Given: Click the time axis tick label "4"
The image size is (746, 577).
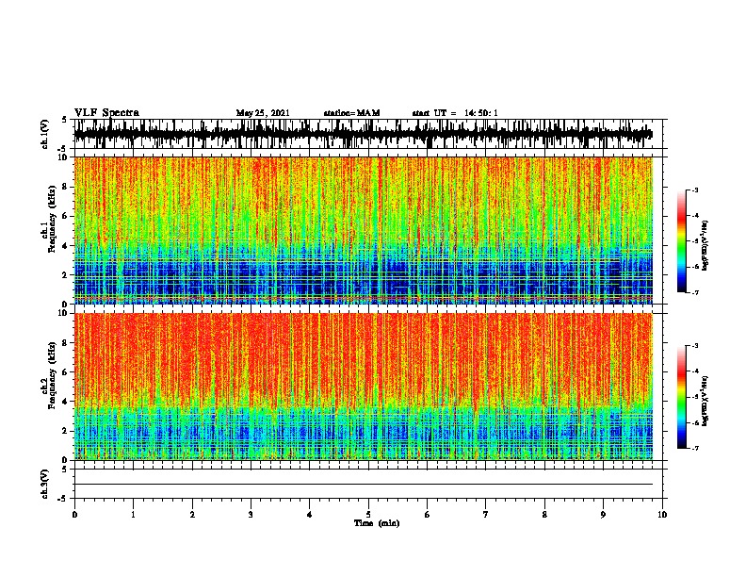Looking at the screenshot, I should click(x=310, y=515).
